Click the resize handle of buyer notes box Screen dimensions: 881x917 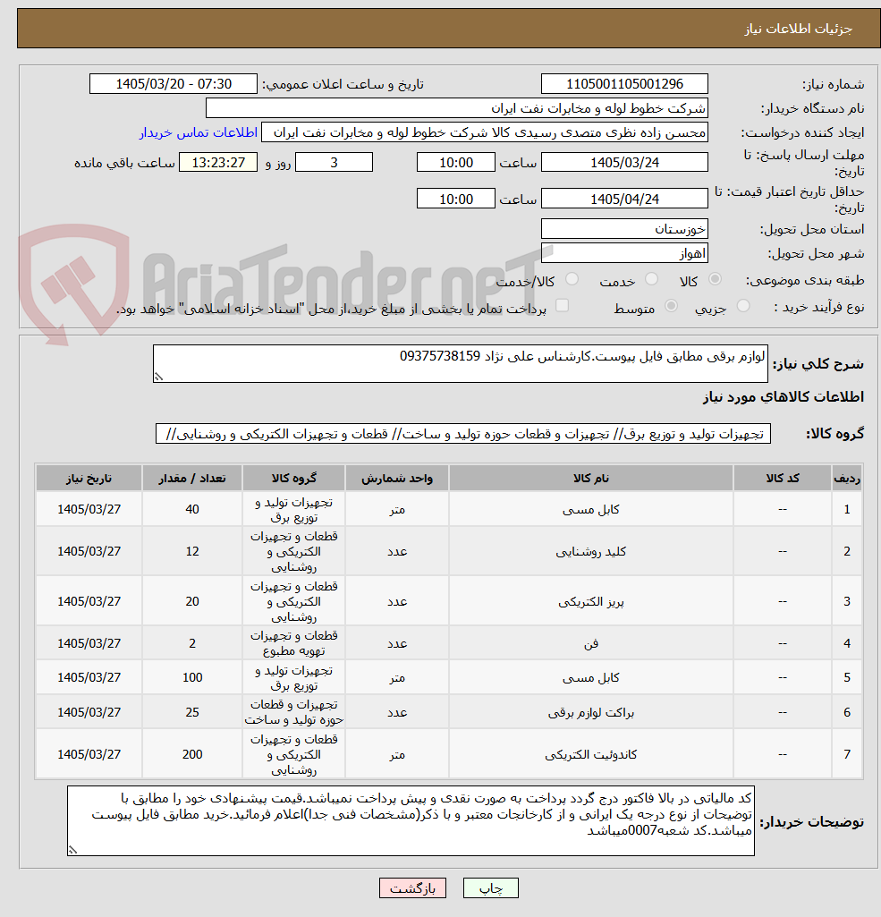point(72,850)
